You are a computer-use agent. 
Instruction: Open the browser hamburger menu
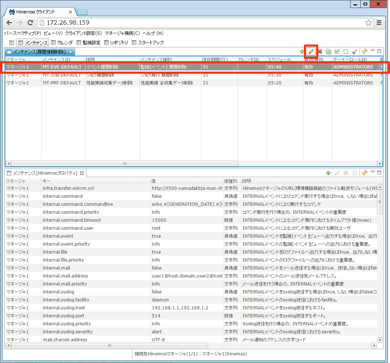(379, 23)
